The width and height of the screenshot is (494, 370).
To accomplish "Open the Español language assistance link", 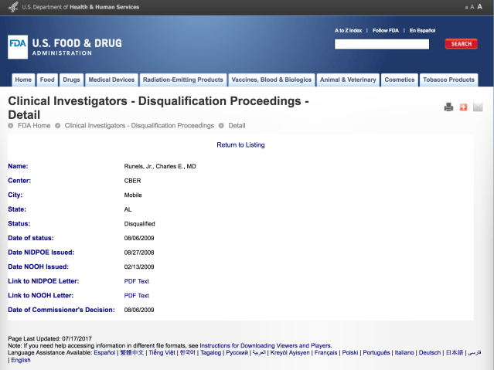I will 104,352.
